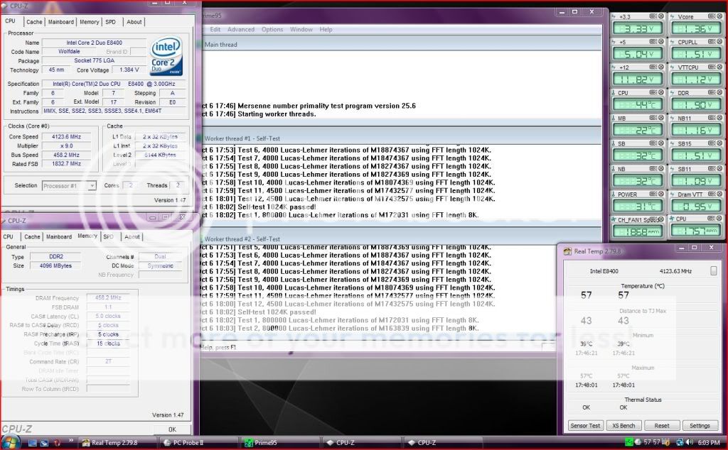
Task: Click the Vcore reading 1.36 V display
Action: (697, 28)
